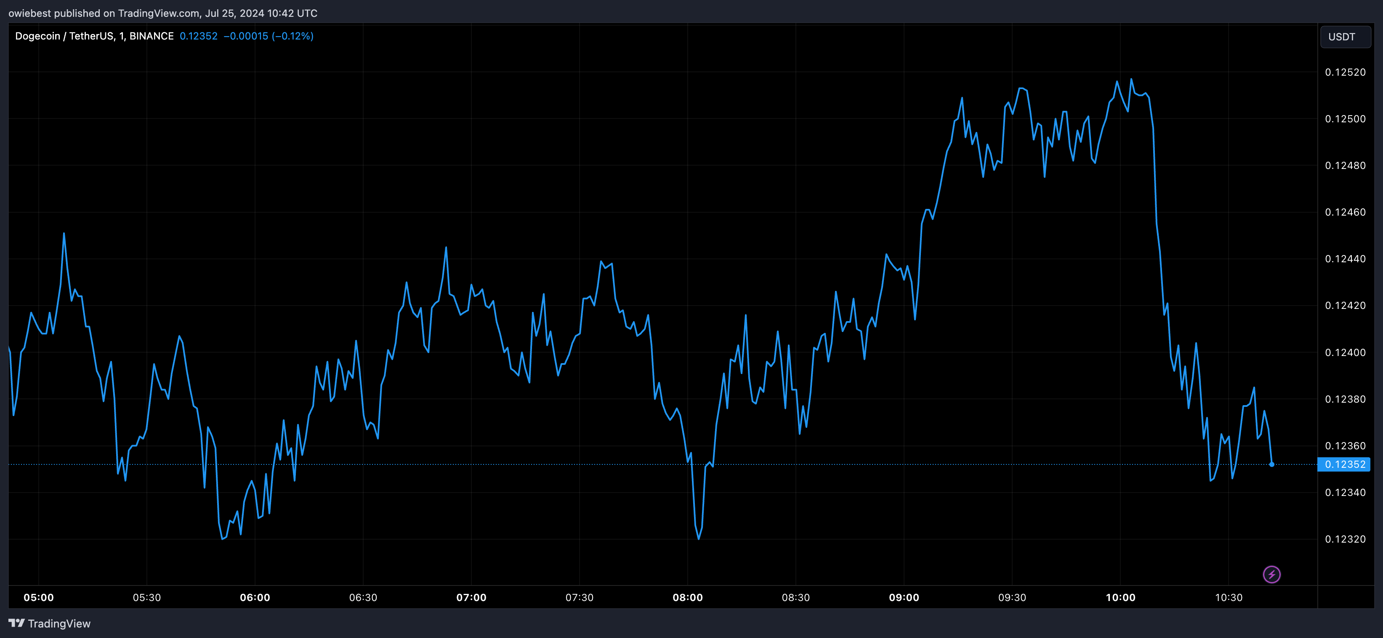
Task: Click the 08:00 time axis label
Action: [688, 597]
